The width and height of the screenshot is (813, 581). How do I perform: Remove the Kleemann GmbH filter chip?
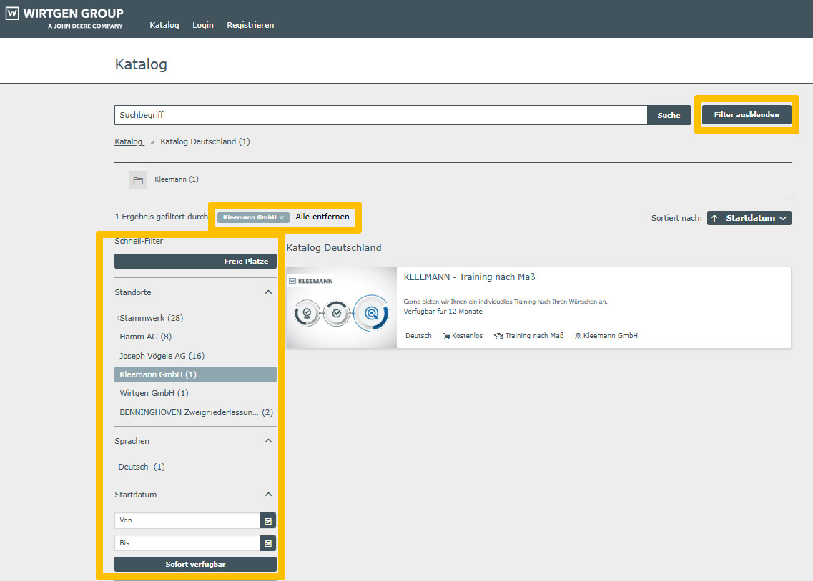pyautogui.click(x=282, y=217)
